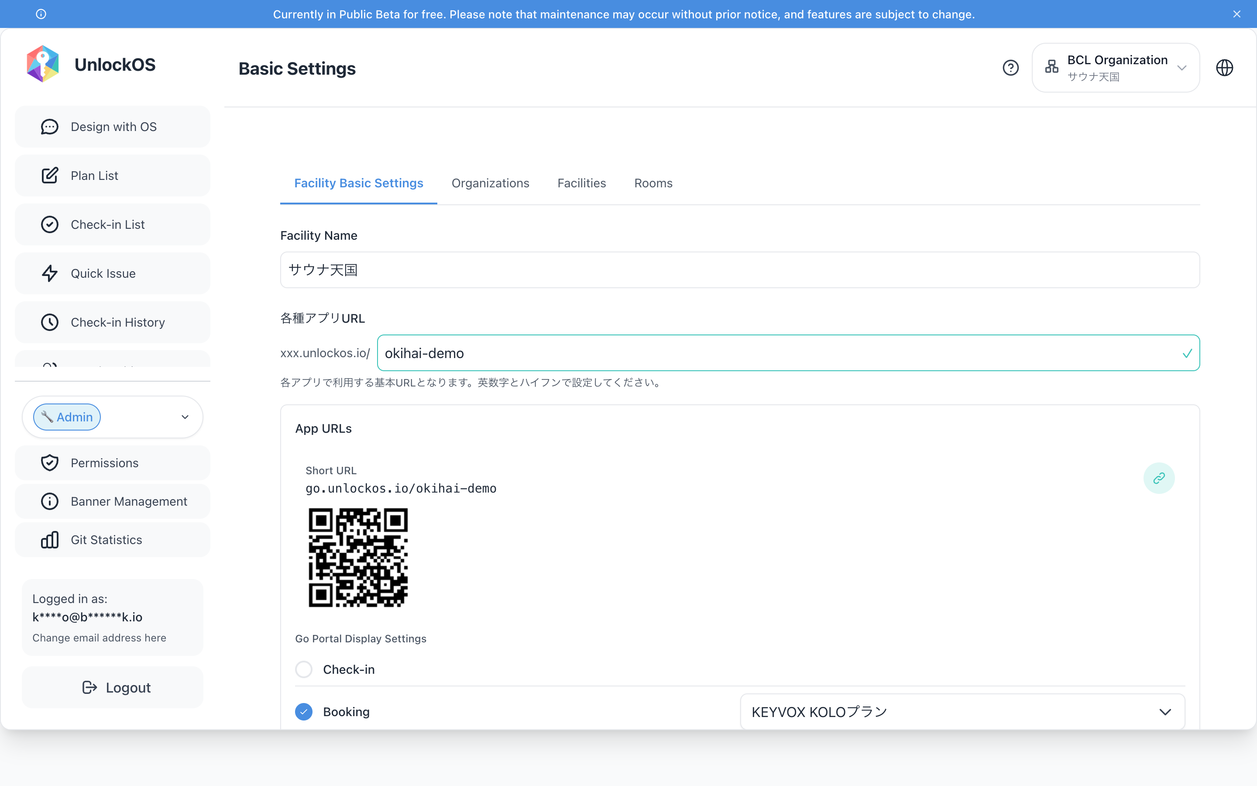The height and width of the screenshot is (786, 1257).
Task: Switch to the Organizations tab
Action: [490, 183]
